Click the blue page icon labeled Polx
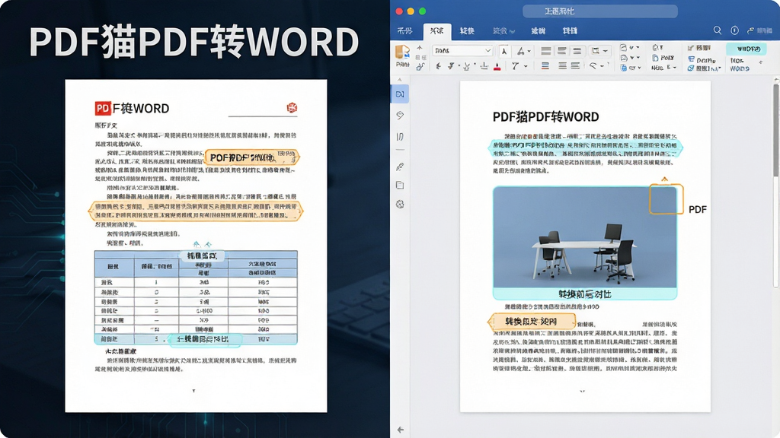The width and height of the screenshot is (780, 438). (x=655, y=58)
